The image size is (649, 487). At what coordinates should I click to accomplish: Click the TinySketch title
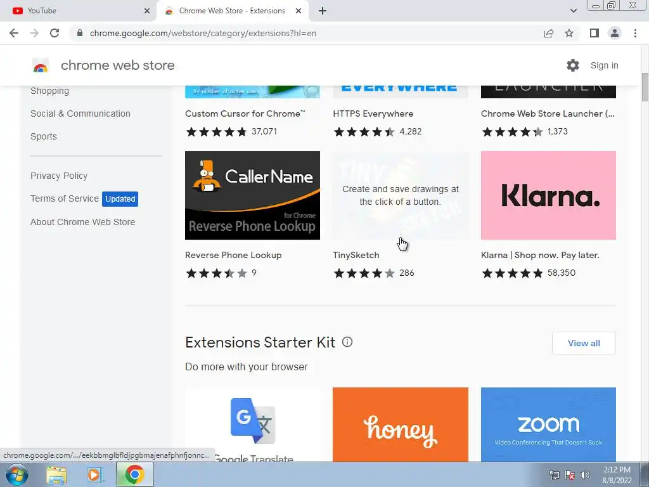(x=356, y=255)
